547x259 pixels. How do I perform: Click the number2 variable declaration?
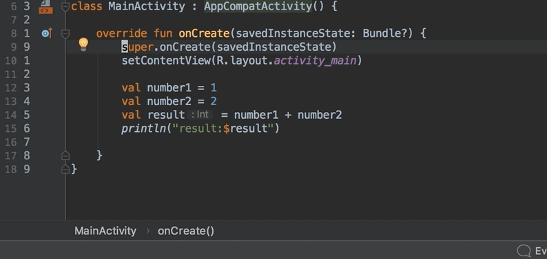click(x=169, y=101)
